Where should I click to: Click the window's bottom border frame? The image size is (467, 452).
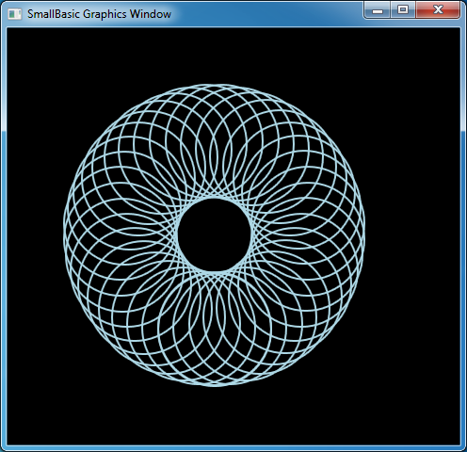tap(233, 448)
